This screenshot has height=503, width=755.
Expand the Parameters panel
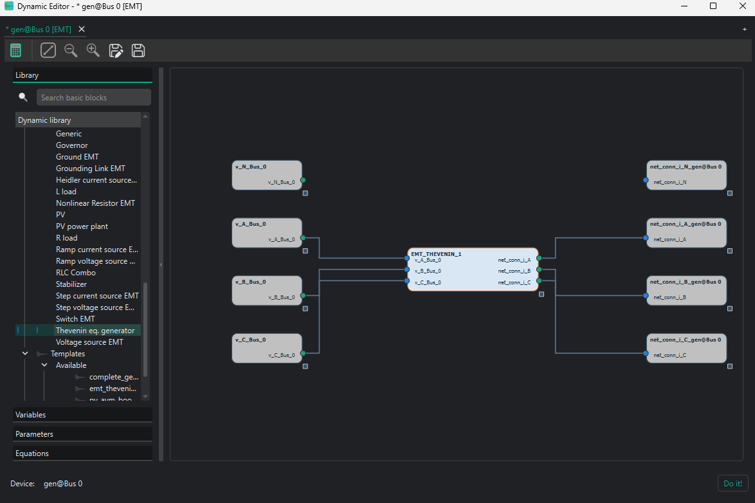click(82, 434)
